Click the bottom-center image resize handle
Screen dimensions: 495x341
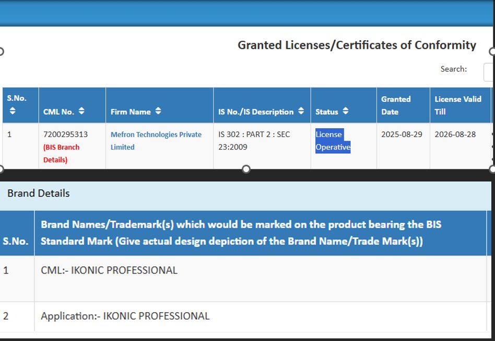point(246,169)
